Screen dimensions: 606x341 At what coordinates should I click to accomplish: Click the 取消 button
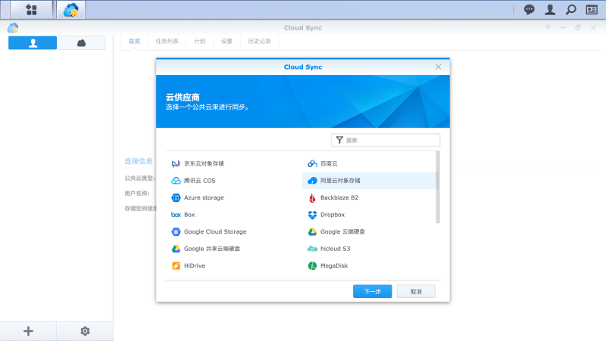pos(416,291)
